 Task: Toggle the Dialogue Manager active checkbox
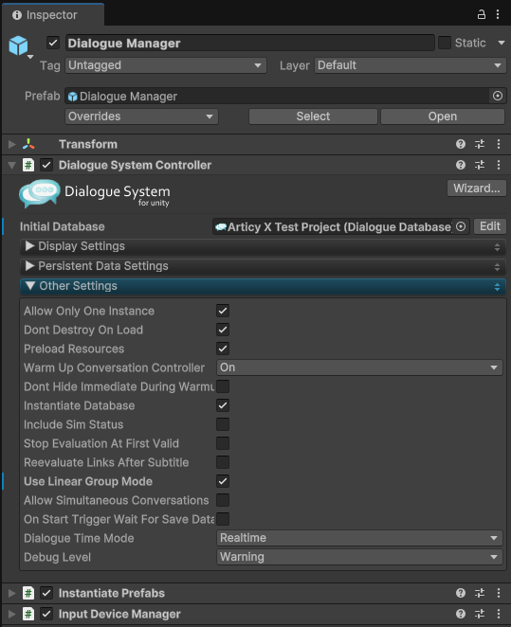[x=53, y=43]
